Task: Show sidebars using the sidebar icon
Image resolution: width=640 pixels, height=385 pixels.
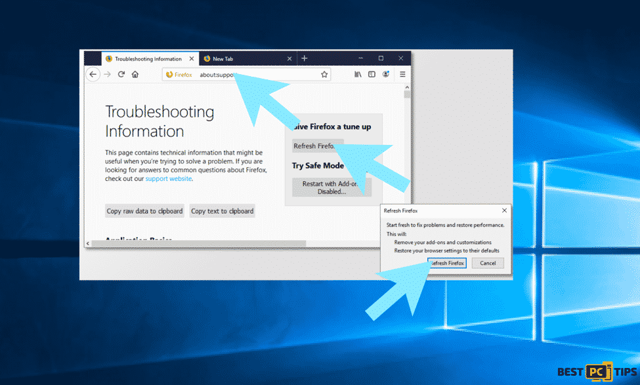Action: [372, 74]
